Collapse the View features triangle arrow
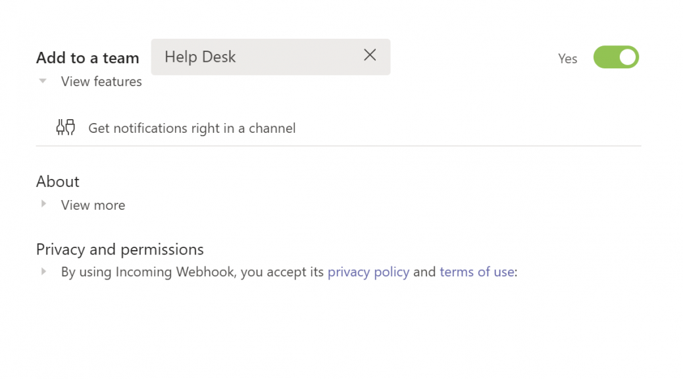This screenshot has width=683, height=379. point(43,80)
